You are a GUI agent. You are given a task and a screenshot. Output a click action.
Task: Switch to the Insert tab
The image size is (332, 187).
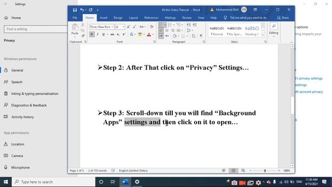tap(104, 18)
